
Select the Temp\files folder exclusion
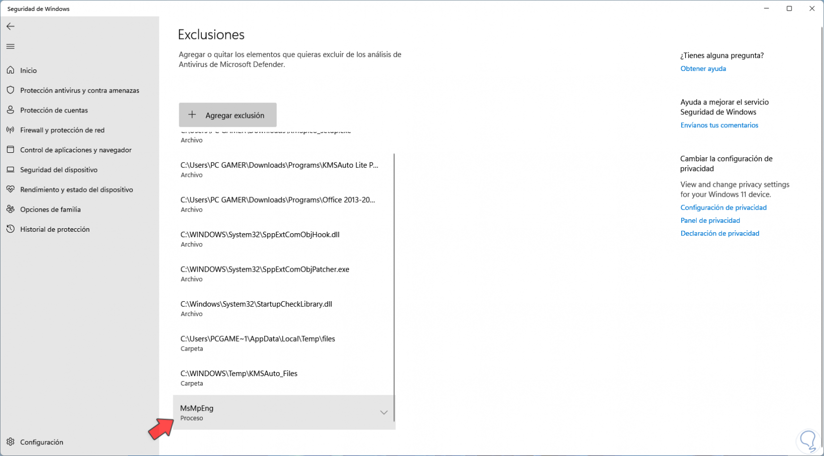pyautogui.click(x=283, y=343)
